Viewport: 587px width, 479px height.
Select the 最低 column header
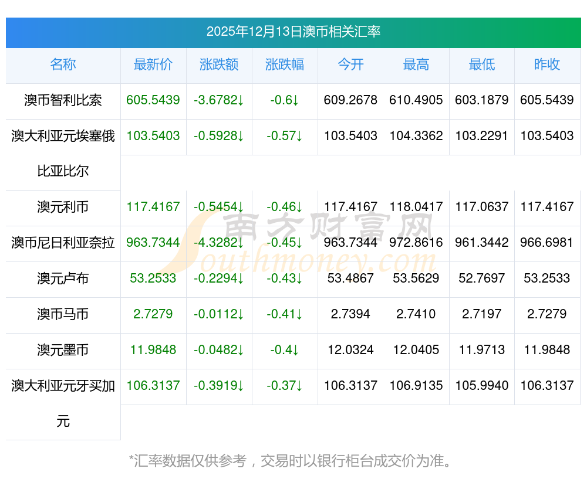tap(481, 64)
